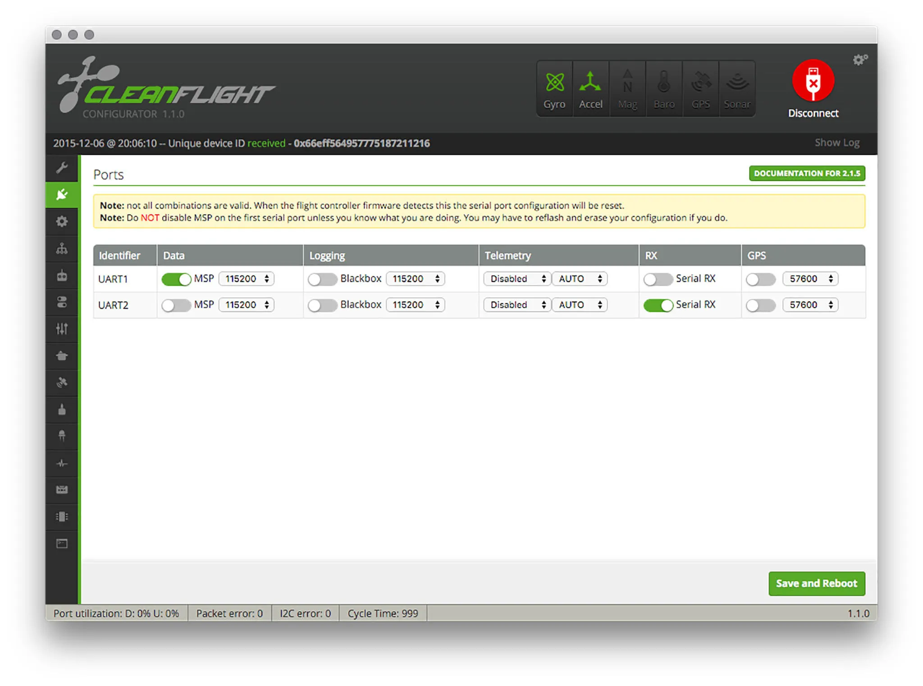Open UART1 GPS 57600 baud dropdown

click(810, 279)
